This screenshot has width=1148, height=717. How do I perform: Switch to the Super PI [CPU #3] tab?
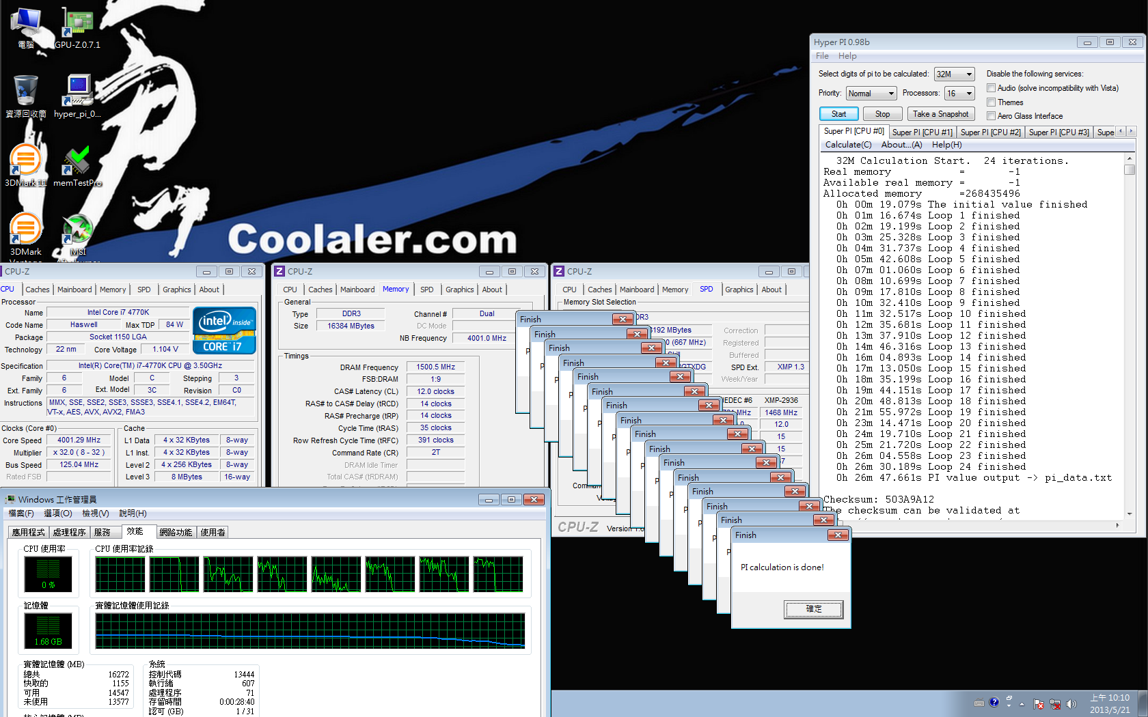point(1058,132)
